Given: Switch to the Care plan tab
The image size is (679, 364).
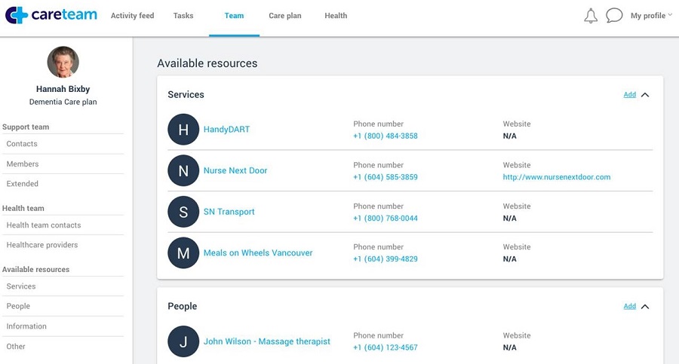Looking at the screenshot, I should pyautogui.click(x=284, y=16).
